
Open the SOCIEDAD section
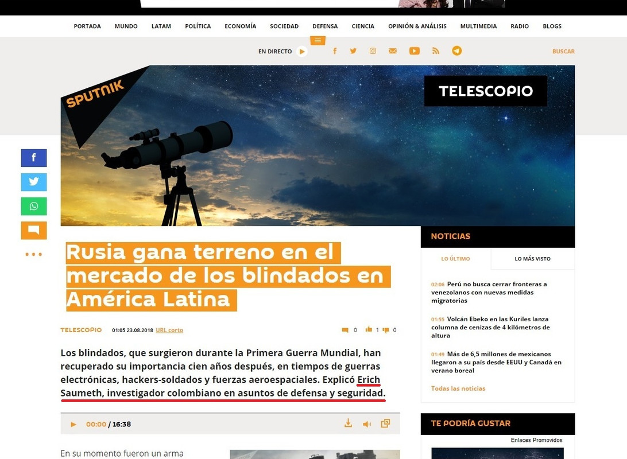[284, 26]
